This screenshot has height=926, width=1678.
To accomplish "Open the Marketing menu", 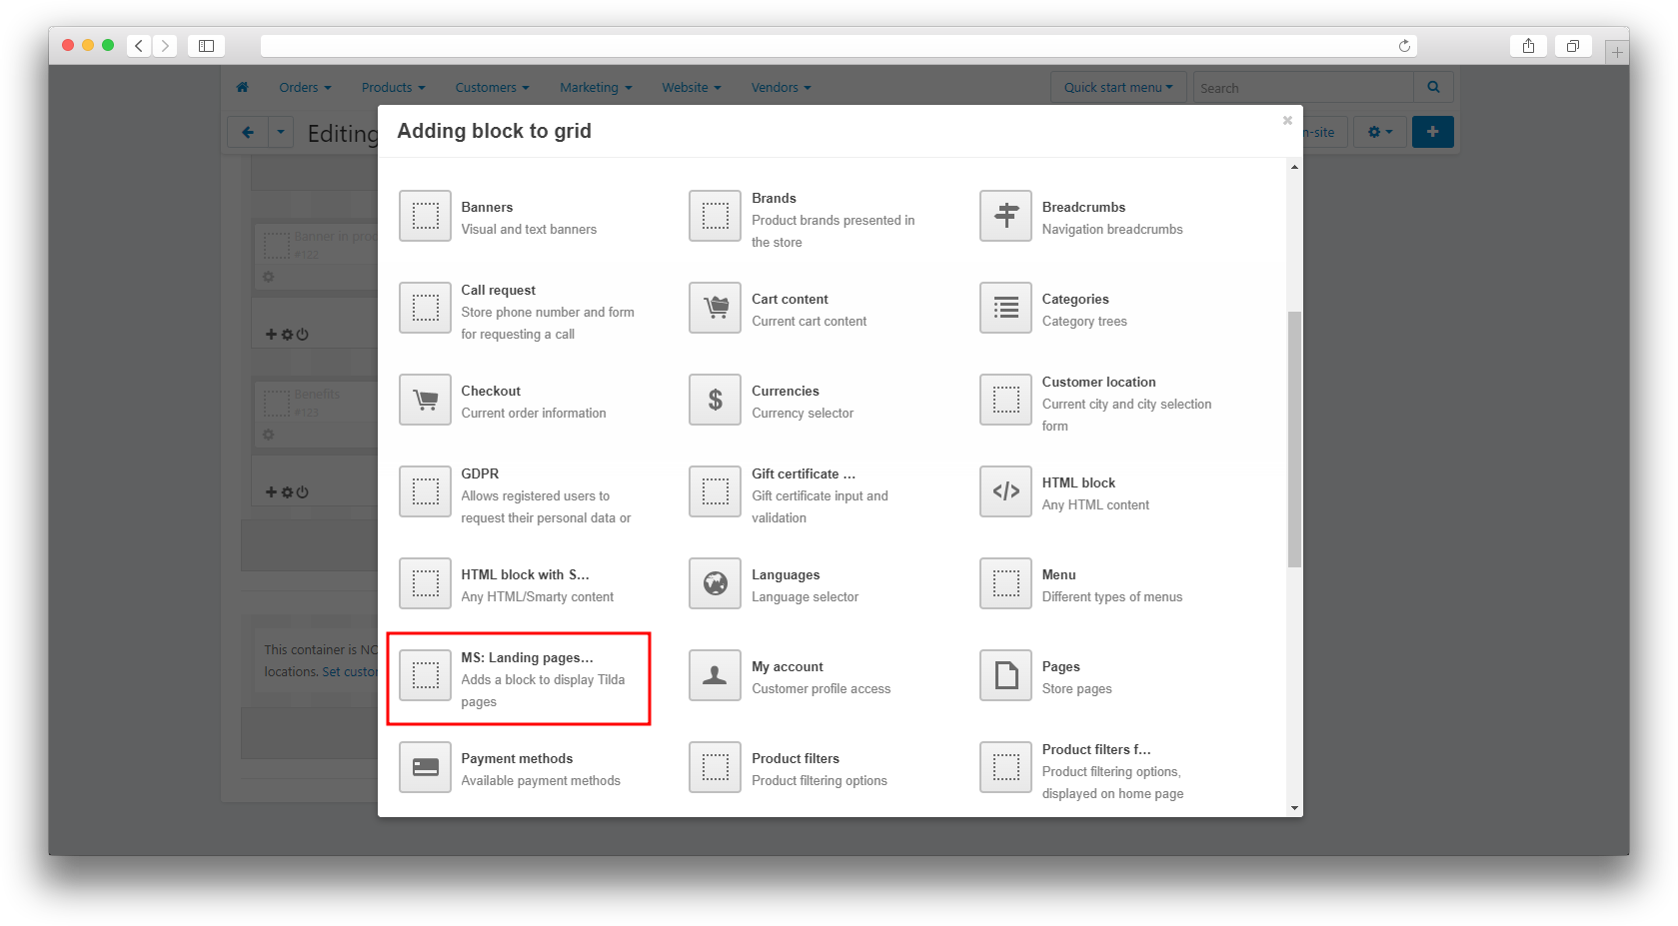I will 596,88.
